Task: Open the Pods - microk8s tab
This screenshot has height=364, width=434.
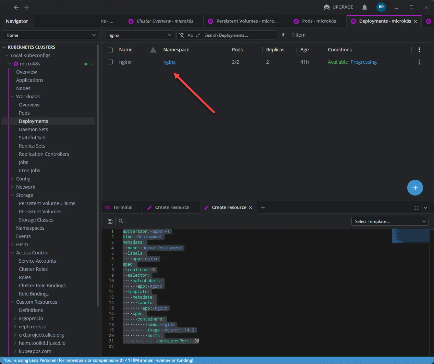Action: point(318,21)
